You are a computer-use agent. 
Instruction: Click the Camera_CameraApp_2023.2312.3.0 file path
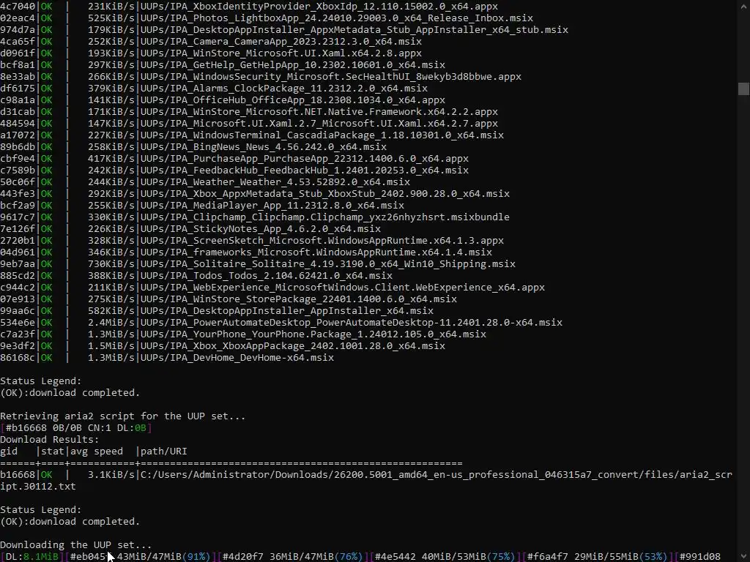coord(281,42)
